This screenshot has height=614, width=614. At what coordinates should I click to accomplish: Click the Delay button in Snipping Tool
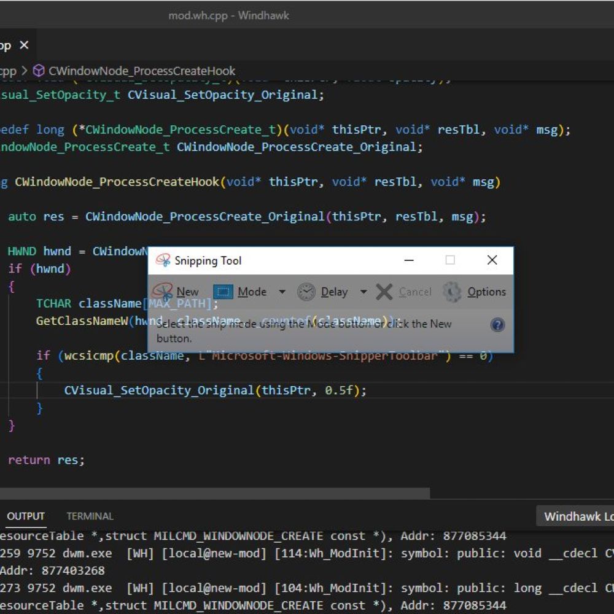click(x=323, y=292)
